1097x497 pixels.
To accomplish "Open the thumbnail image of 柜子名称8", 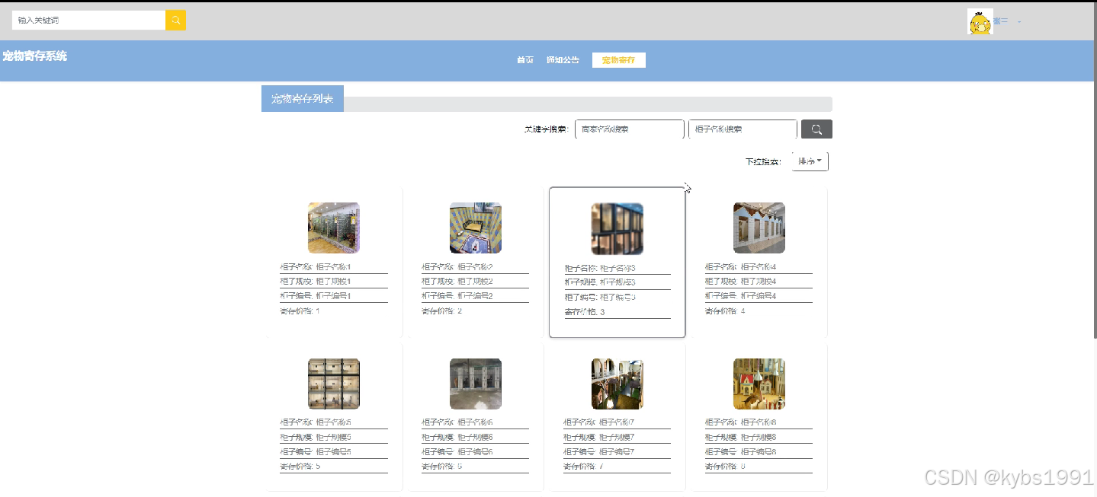I will point(759,384).
